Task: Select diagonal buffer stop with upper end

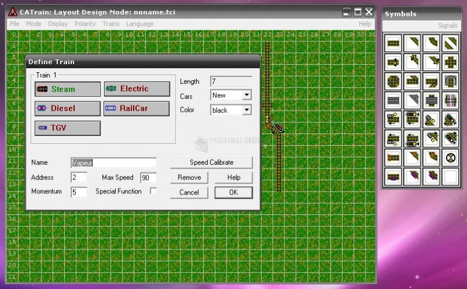Action: pos(412,62)
